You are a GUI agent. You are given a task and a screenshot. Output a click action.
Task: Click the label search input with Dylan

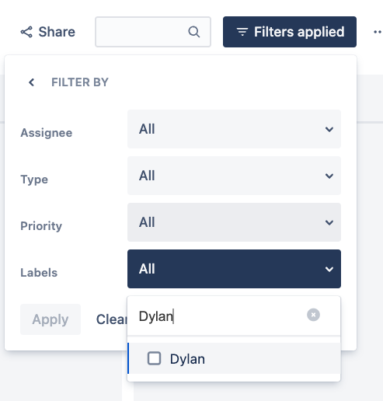(220, 316)
